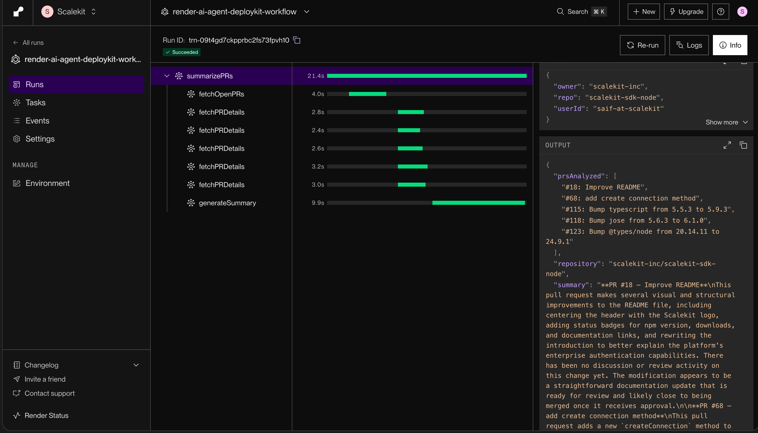This screenshot has height=433, width=758.
Task: Click the Re-run button
Action: [x=642, y=45]
